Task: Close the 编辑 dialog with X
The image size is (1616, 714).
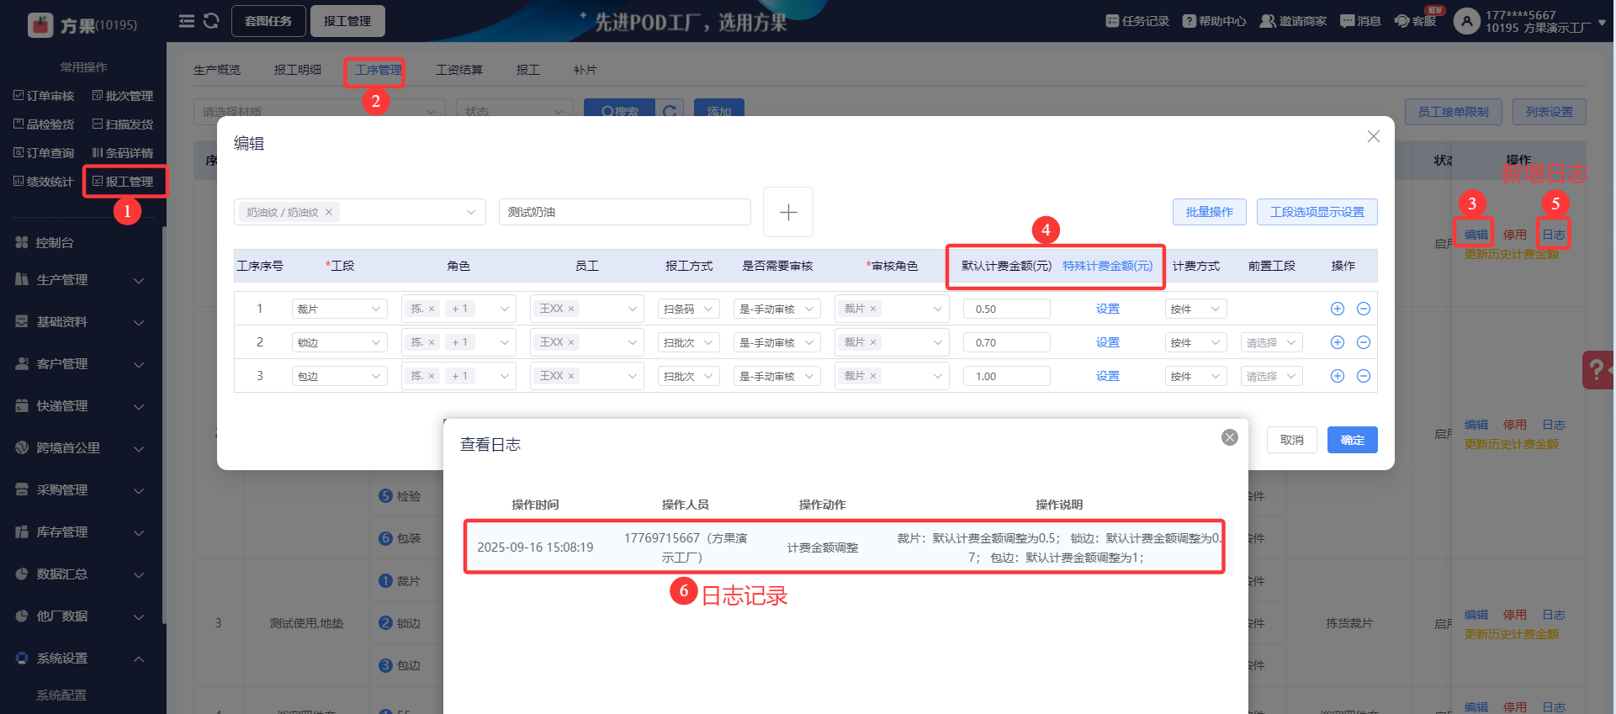Action: pos(1373,136)
